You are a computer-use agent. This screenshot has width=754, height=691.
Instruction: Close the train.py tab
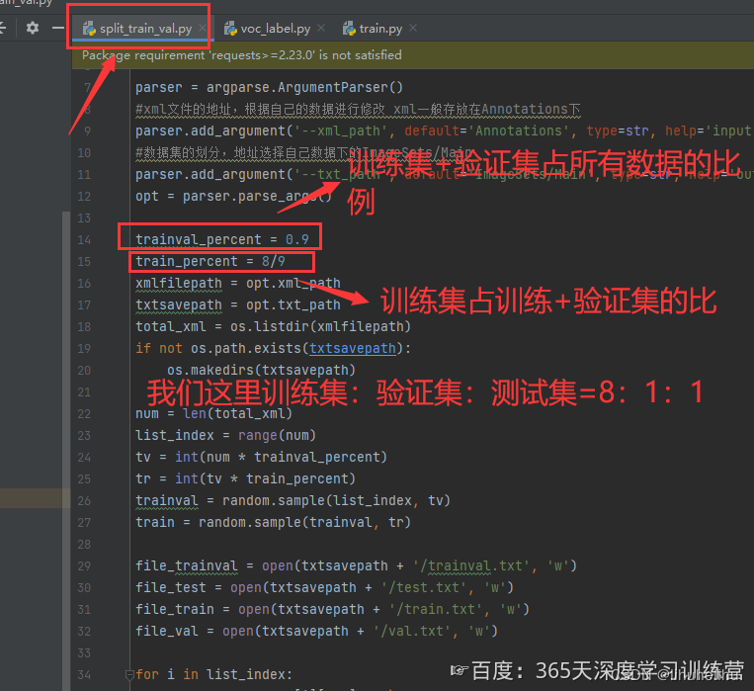click(413, 28)
